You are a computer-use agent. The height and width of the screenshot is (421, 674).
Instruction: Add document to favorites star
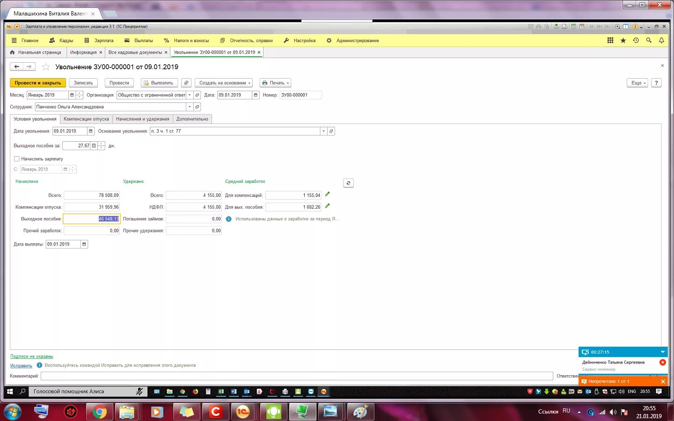(46, 67)
